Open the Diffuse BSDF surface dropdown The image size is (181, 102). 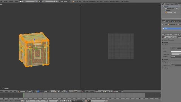click(x=176, y=48)
